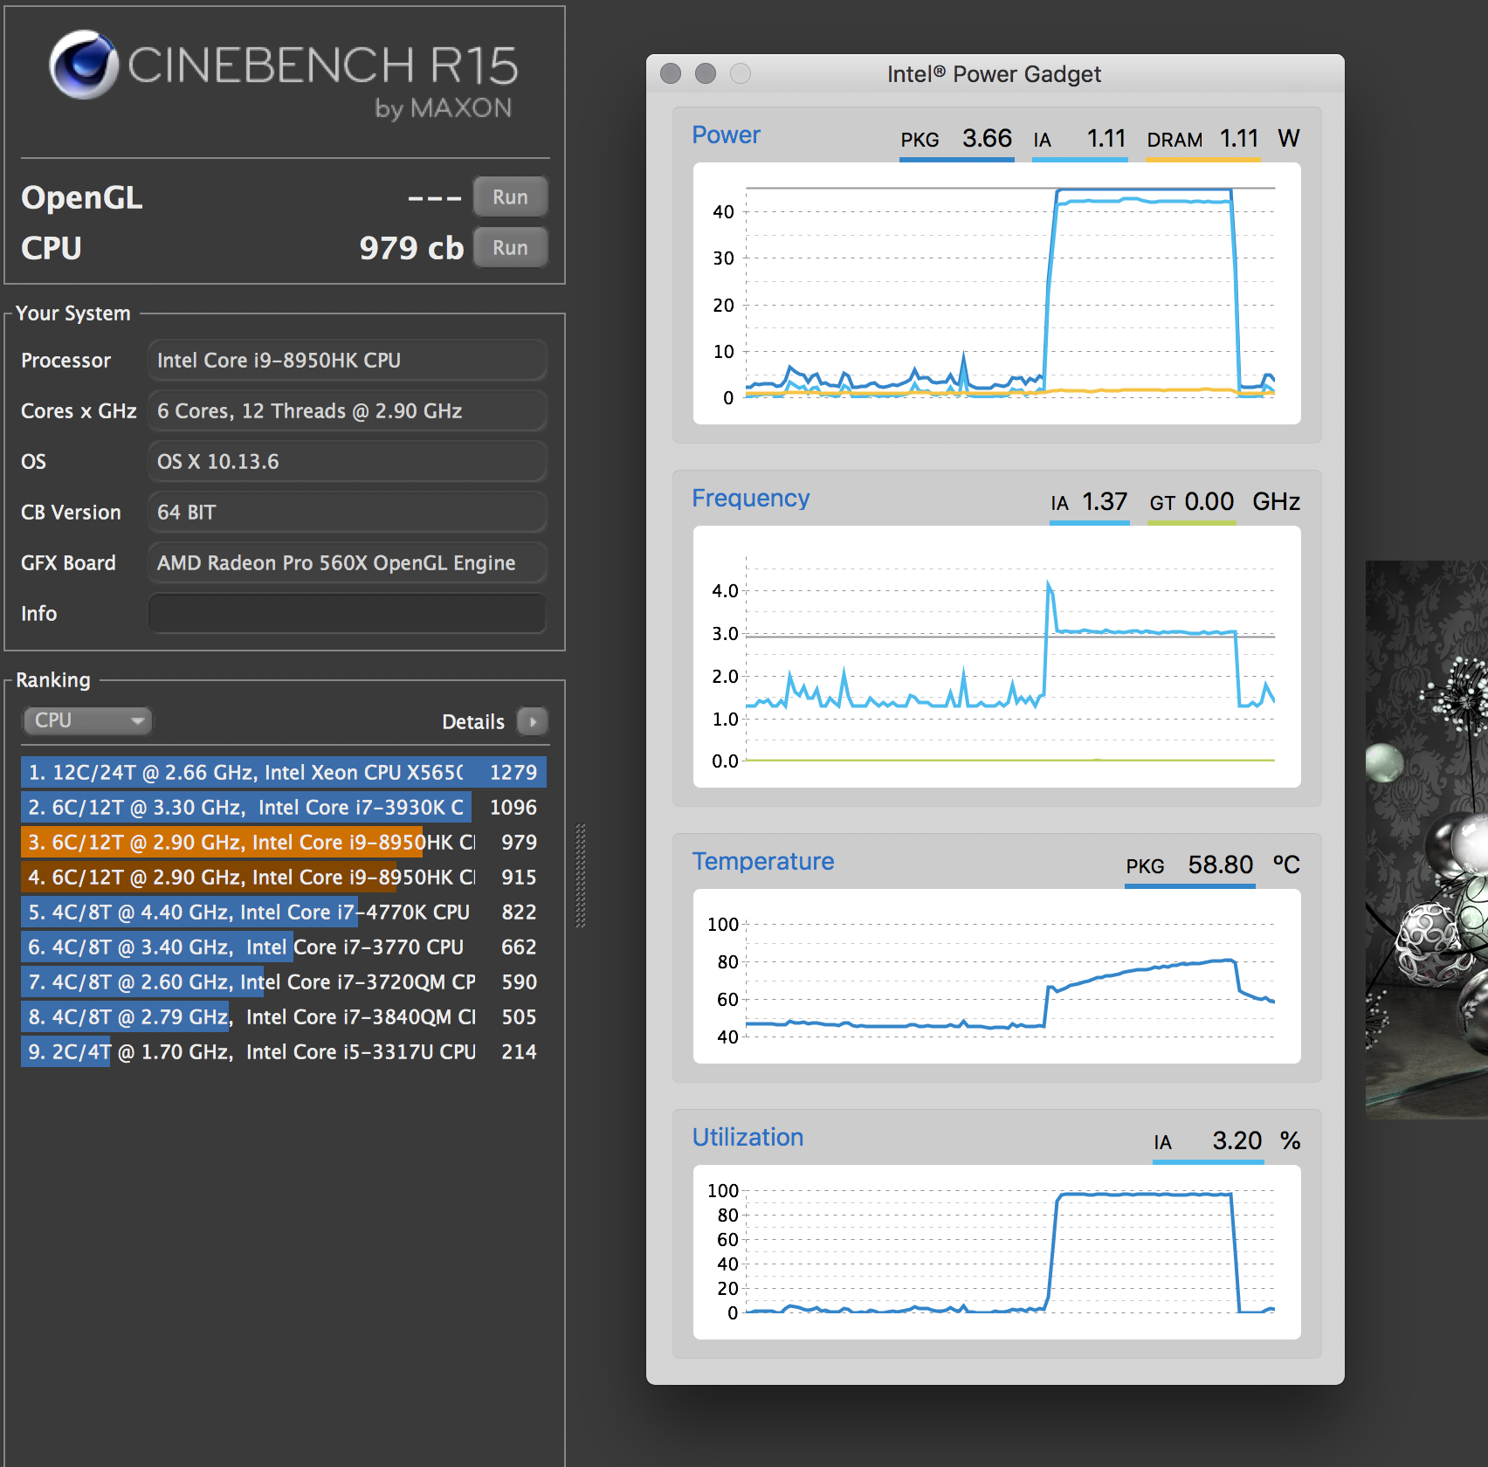Click the Cinebench R15 logo icon
The width and height of the screenshot is (1488, 1467).
pos(84,65)
